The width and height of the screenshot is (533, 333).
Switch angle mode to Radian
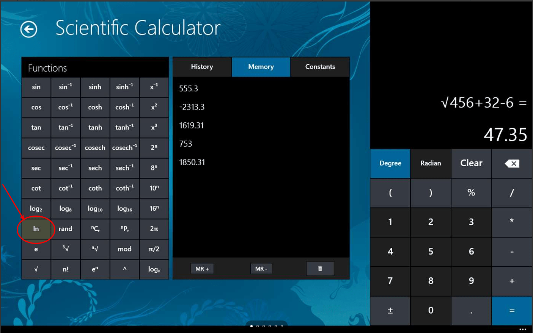[x=431, y=163]
